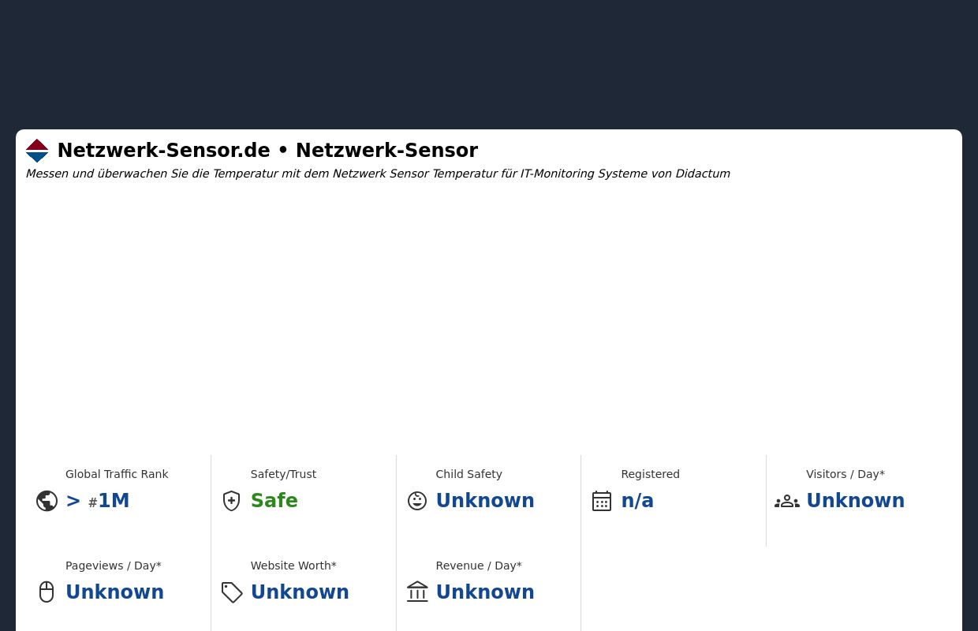Click the Unknown pageviews value
Screen dimensions: 978x631
point(114,592)
